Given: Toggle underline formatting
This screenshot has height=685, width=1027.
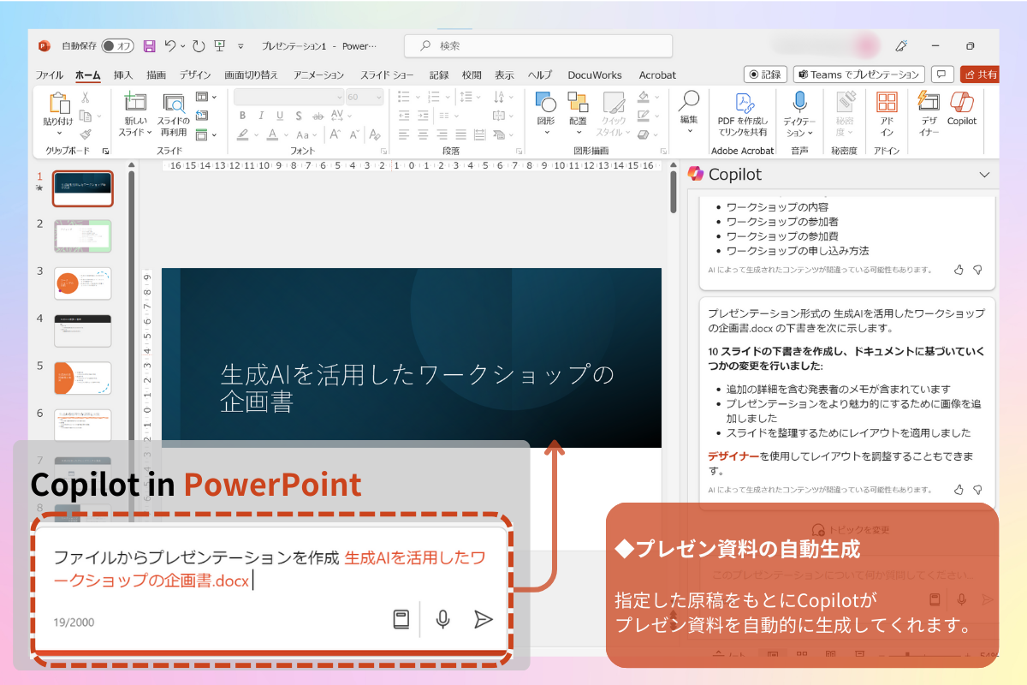Looking at the screenshot, I should tap(278, 116).
